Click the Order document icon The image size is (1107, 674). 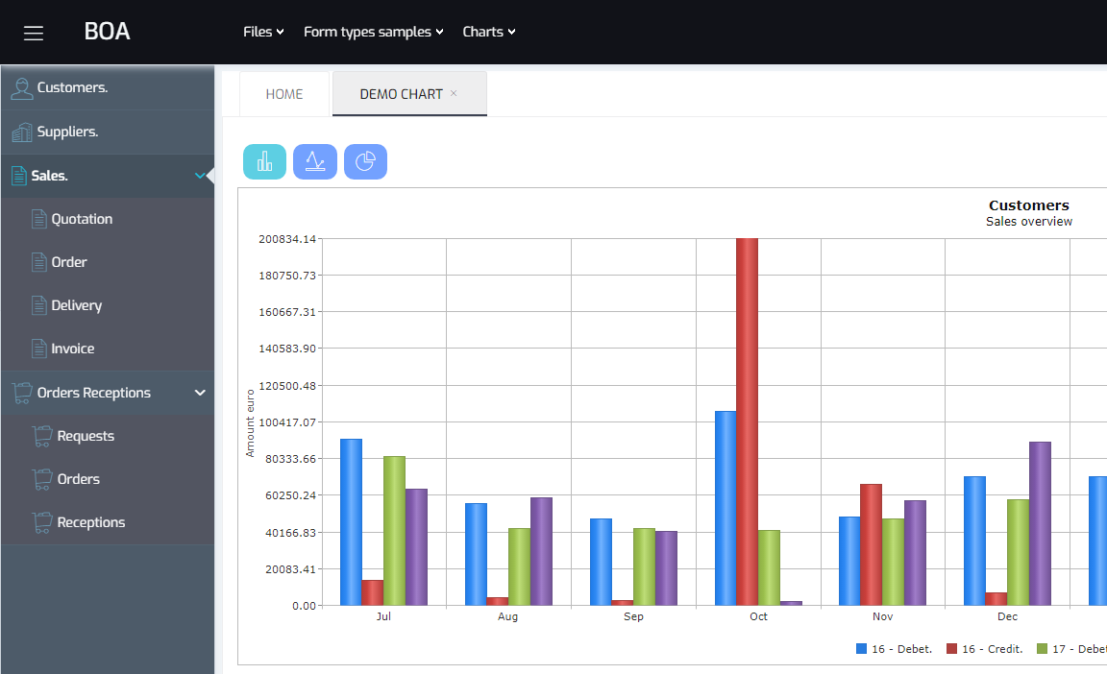pyautogui.click(x=38, y=262)
